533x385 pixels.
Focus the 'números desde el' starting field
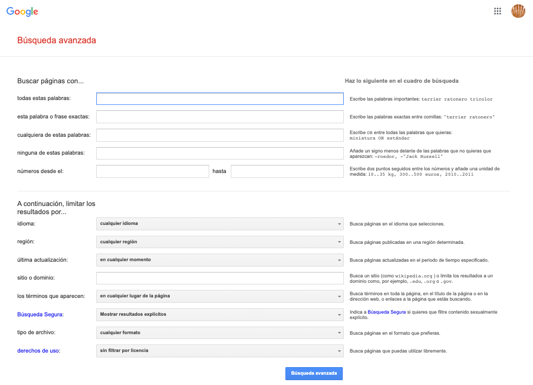152,171
